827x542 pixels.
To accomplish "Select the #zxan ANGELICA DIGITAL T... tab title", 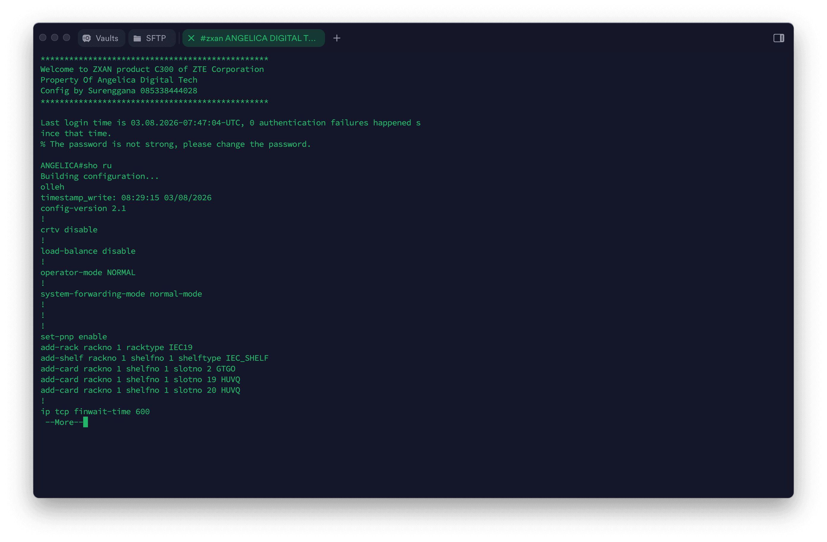I will point(258,38).
